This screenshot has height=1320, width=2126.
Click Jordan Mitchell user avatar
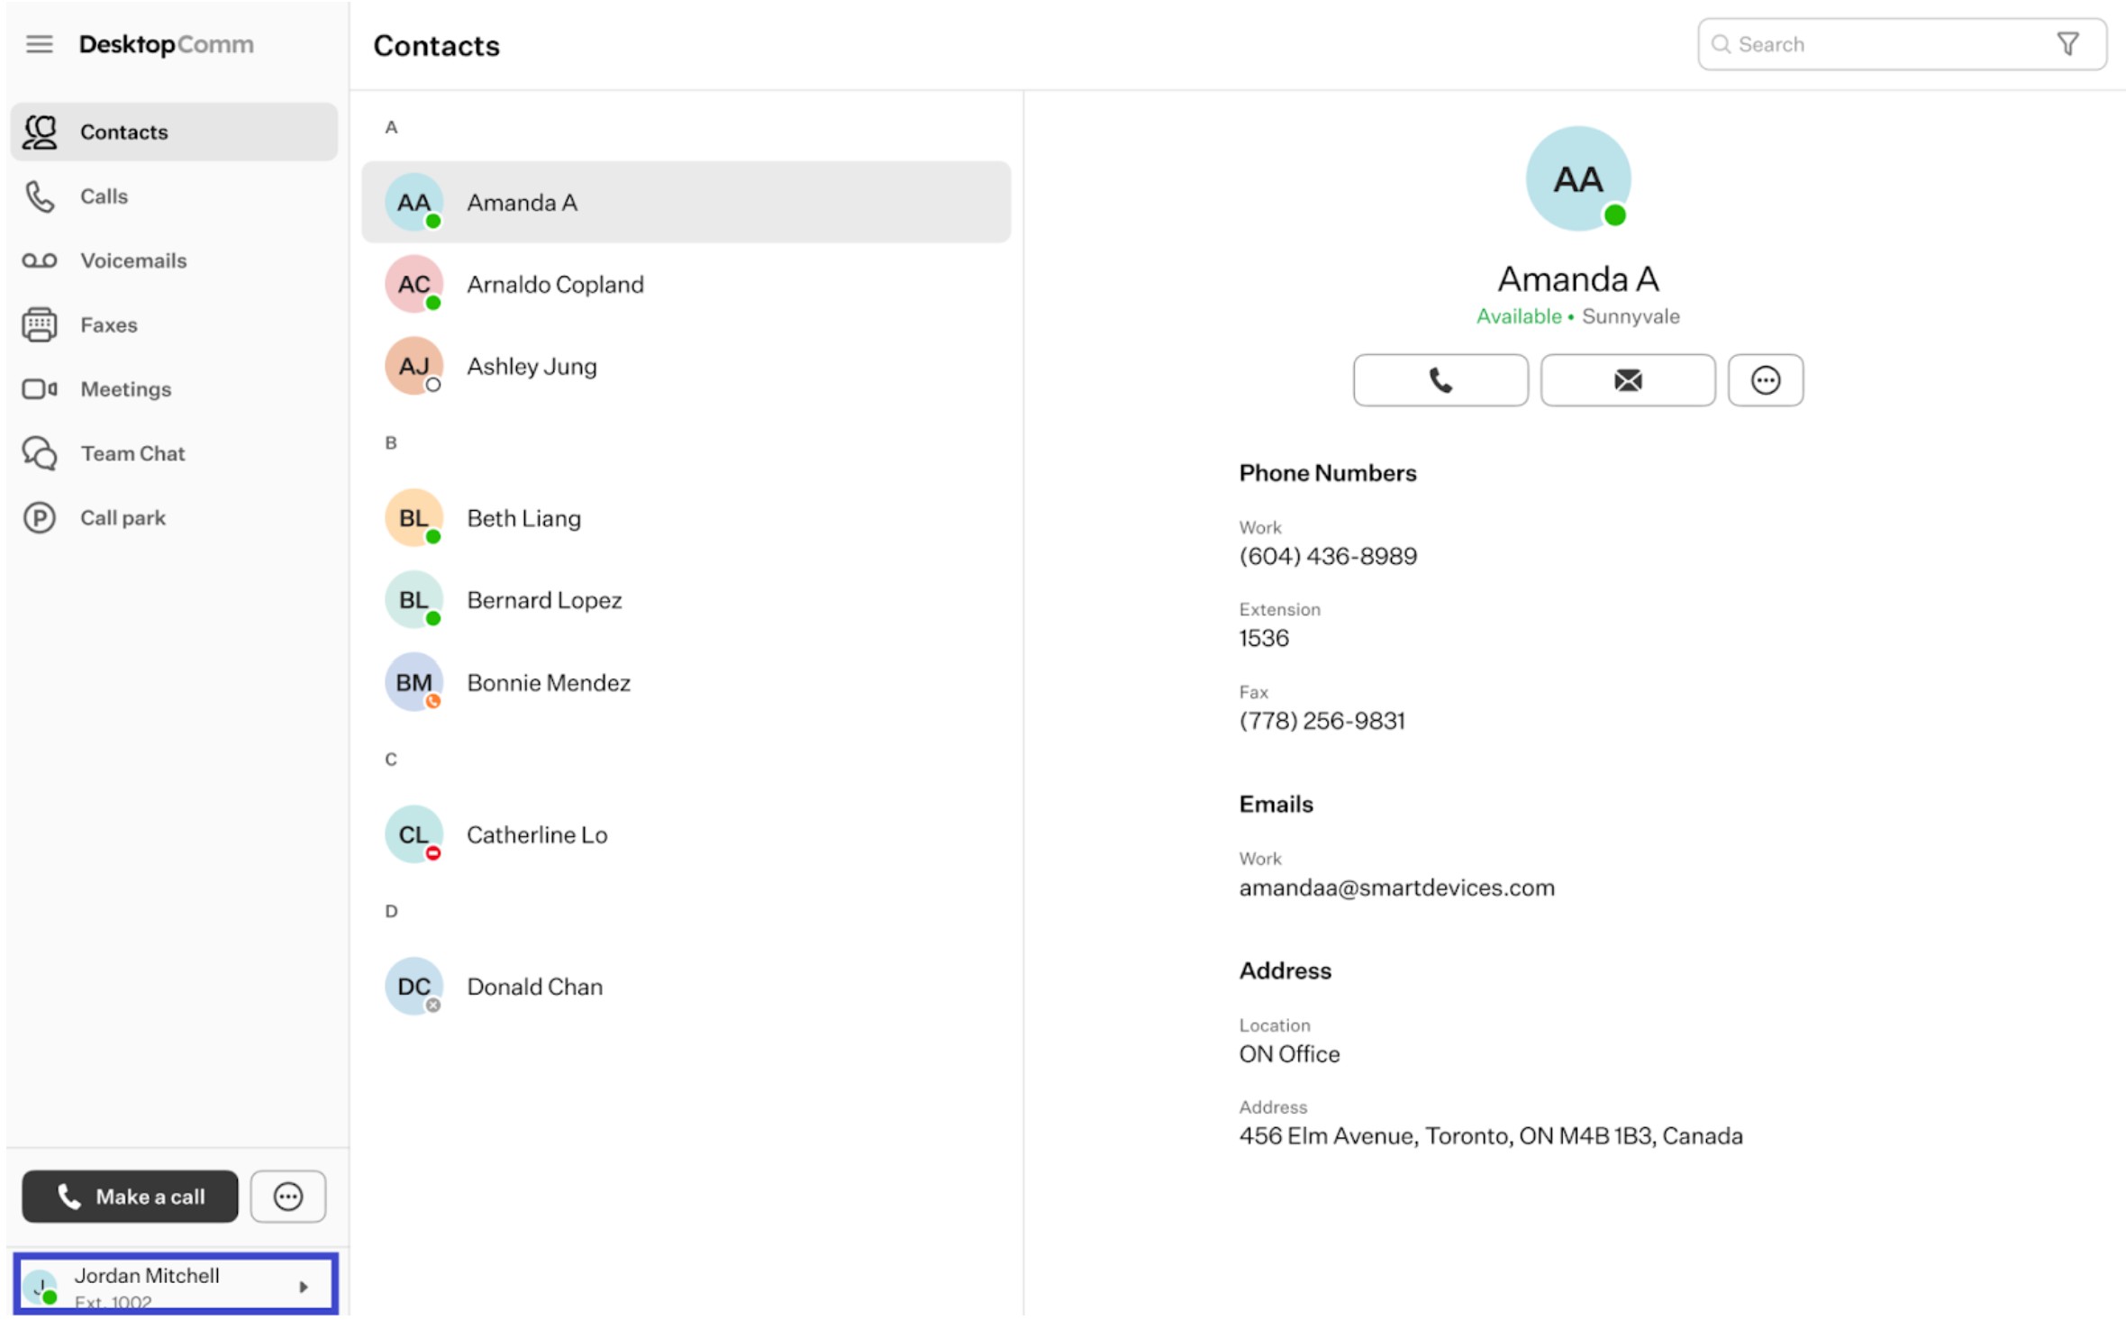41,1287
